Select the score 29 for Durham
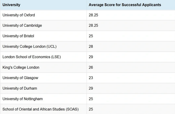175x114 pixels. pyautogui.click(x=91, y=88)
